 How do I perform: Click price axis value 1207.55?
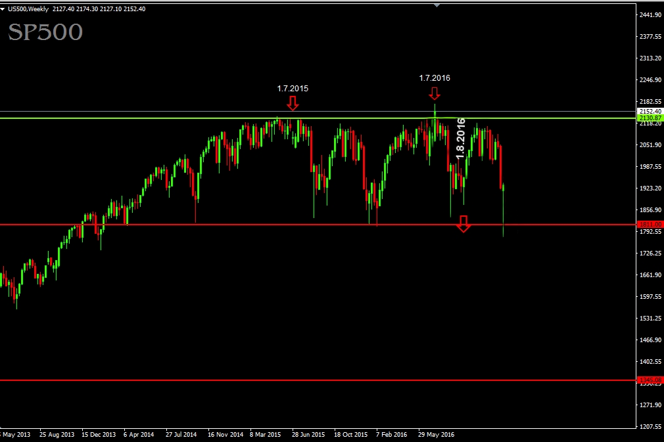650,426
